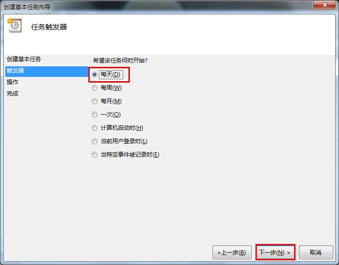This screenshot has width=339, height=265.
Task: Close the 创建基本任务向导 window
Action: tap(324, 5)
